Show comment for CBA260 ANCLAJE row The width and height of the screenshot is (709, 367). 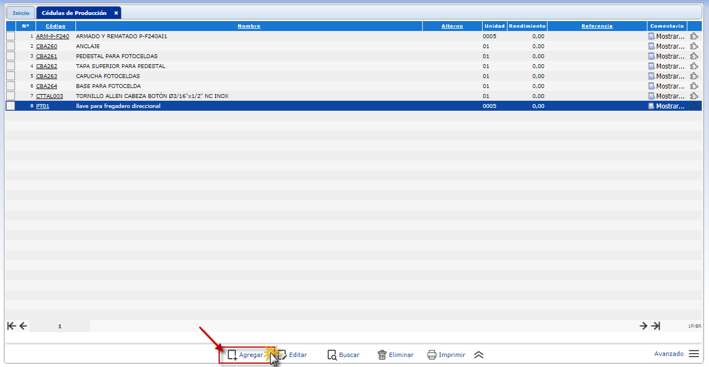click(x=666, y=46)
